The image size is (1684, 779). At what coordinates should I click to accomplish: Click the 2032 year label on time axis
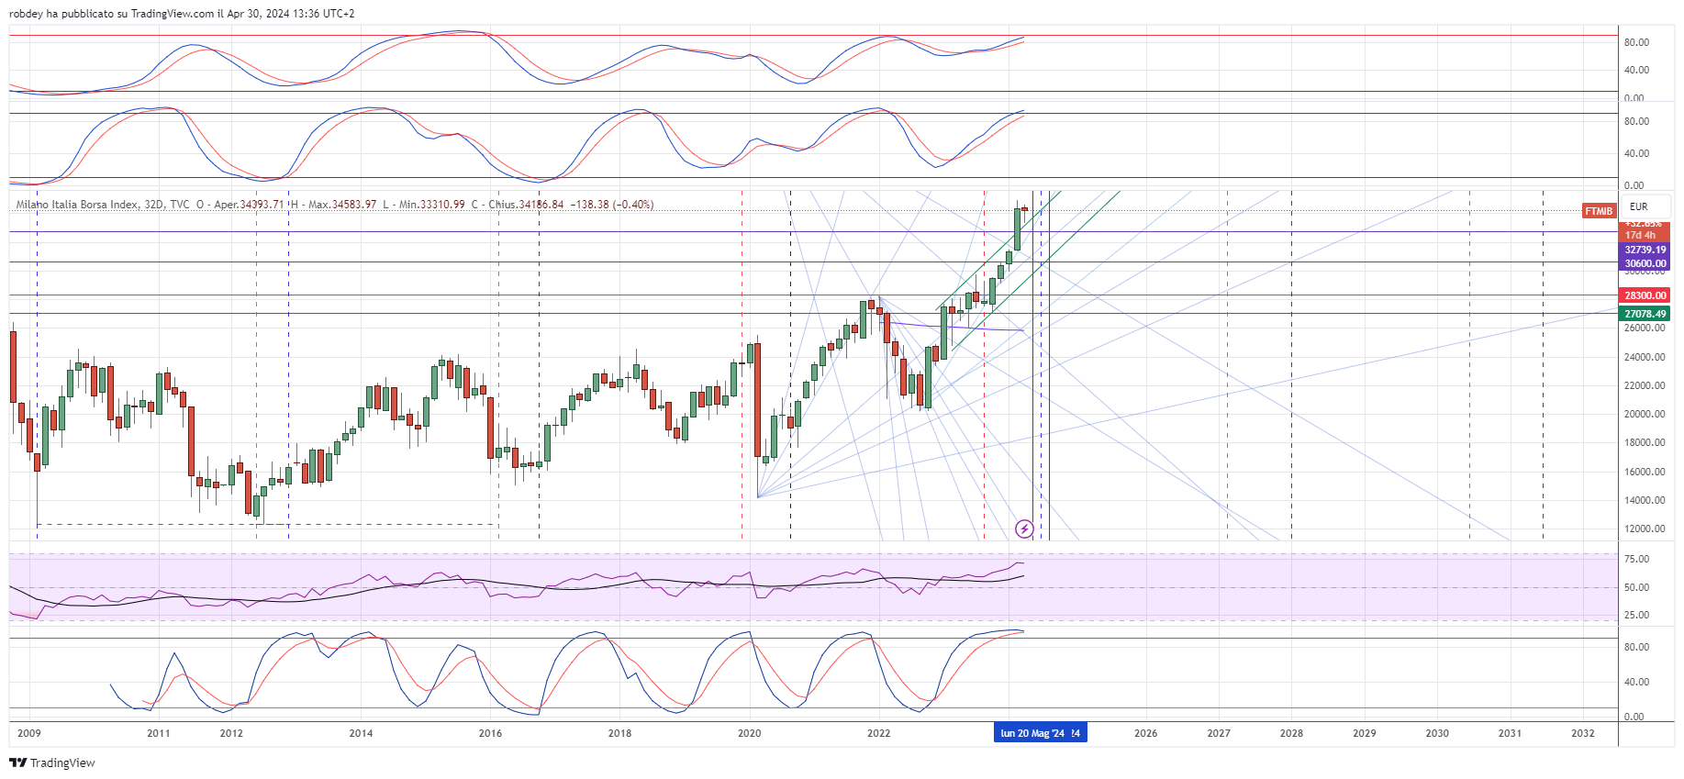pyautogui.click(x=1582, y=733)
